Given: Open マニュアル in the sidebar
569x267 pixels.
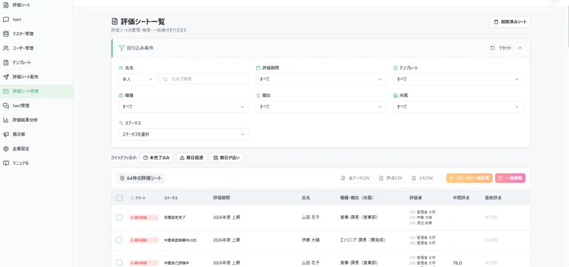Looking at the screenshot, I should click(36, 163).
